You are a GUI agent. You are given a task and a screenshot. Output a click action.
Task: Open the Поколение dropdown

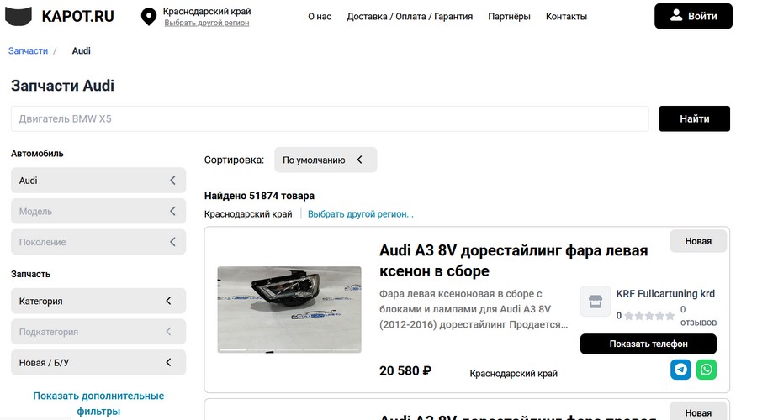[98, 242]
